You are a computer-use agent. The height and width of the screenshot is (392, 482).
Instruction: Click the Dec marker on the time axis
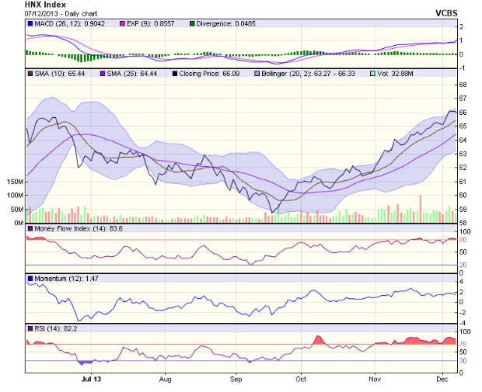coord(442,382)
